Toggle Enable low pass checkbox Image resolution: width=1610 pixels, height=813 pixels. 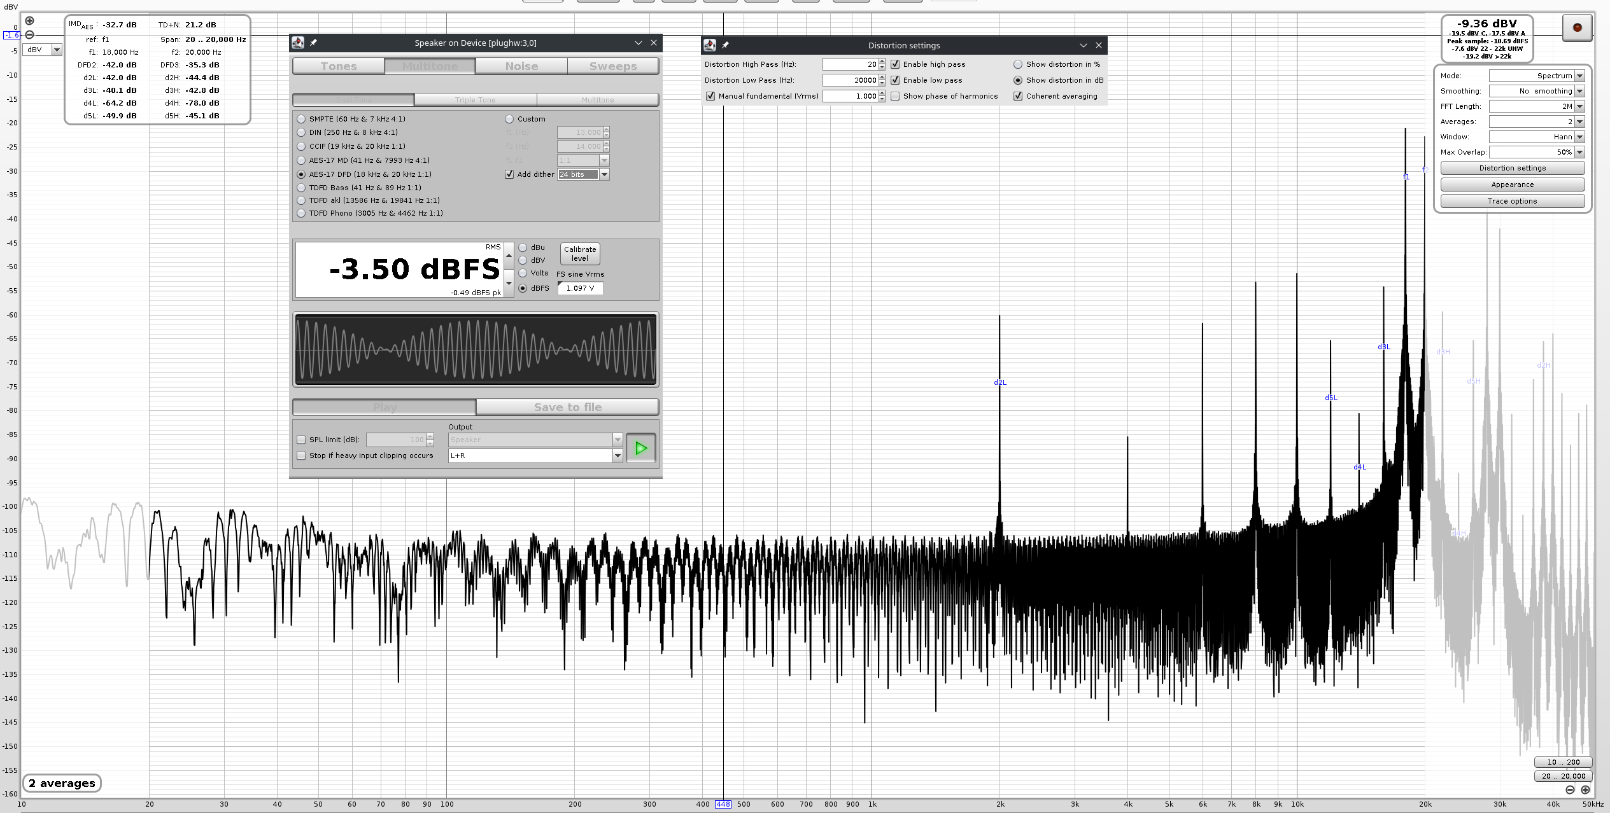[895, 80]
